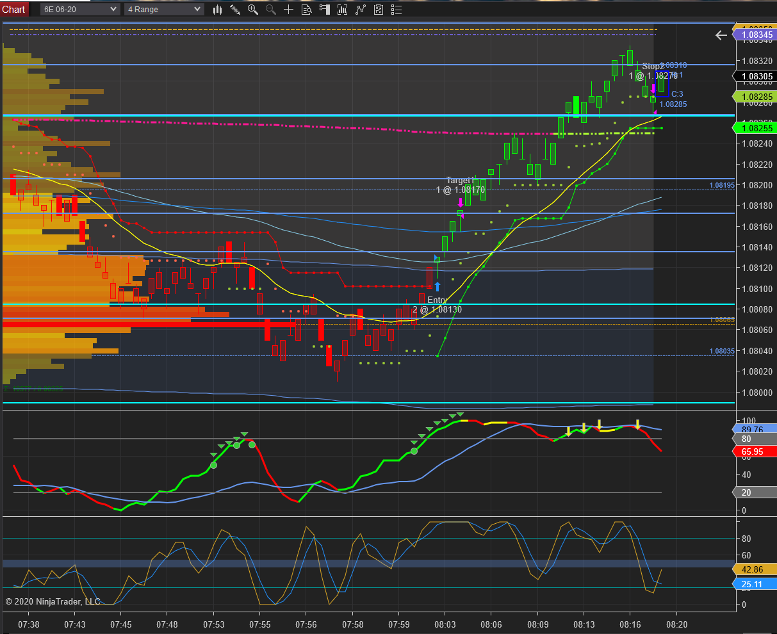Viewport: 777px width, 634px height.
Task: Click the zoom out magnifier icon
Action: coord(271,9)
